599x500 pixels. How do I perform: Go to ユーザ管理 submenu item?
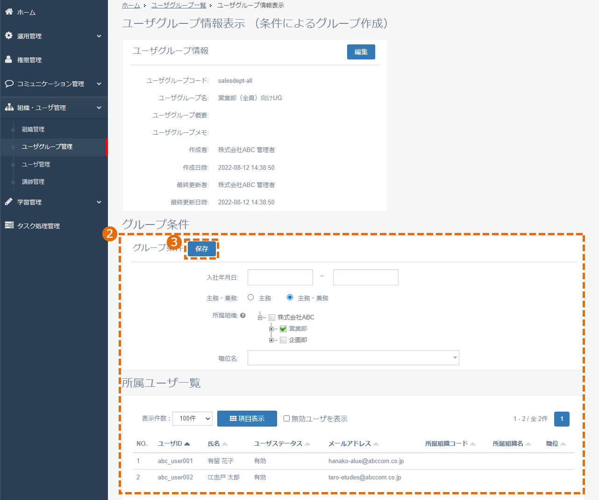tap(36, 165)
